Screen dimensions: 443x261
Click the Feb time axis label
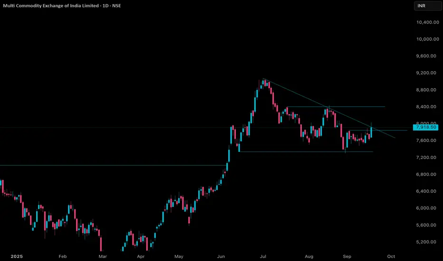tap(63, 256)
